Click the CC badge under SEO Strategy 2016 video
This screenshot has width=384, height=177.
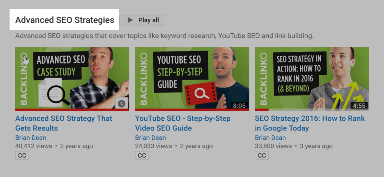[262, 155]
